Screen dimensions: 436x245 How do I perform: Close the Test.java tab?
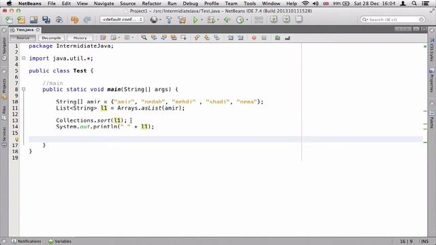tap(38, 30)
